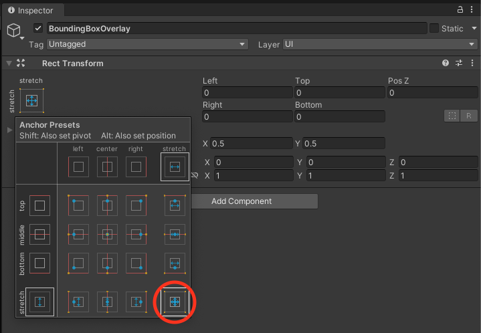This screenshot has height=333, width=481.
Task: Click Rotation X field
Action: pyautogui.click(x=254, y=162)
